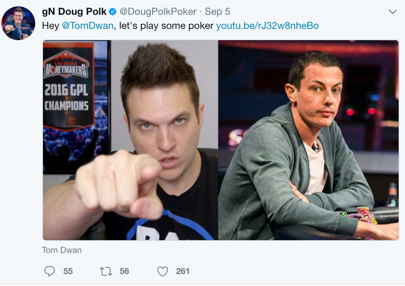Open the youtu.be/rJ32w8nheBo link
Image resolution: width=405 pixels, height=286 pixels.
(267, 26)
